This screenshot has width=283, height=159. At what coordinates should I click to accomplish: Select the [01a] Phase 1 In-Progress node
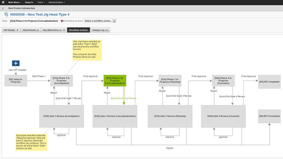coord(62,80)
